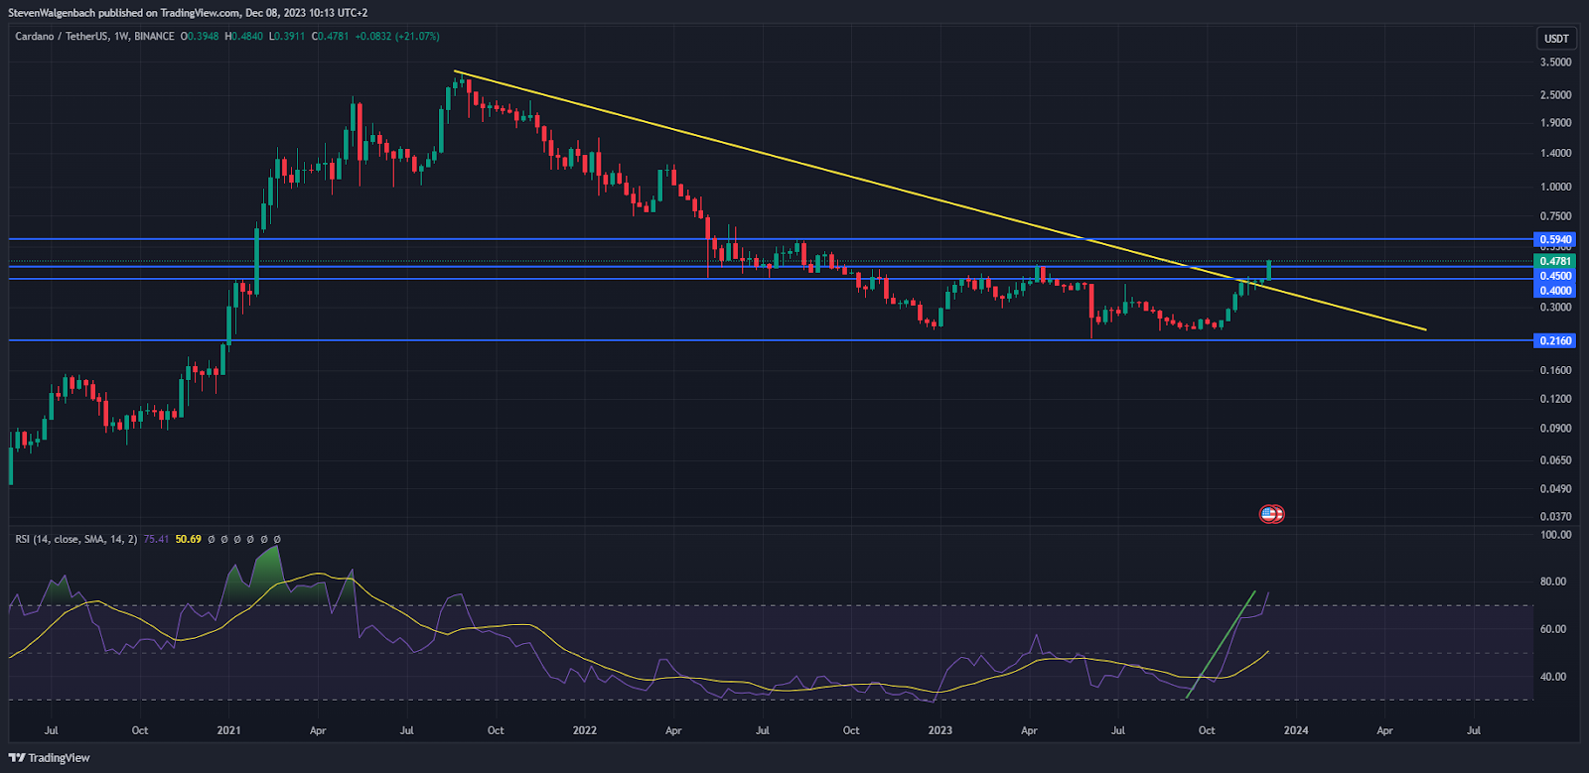Select the green RSI trendline
The height and width of the screenshot is (773, 1589).
pyautogui.click(x=1222, y=644)
